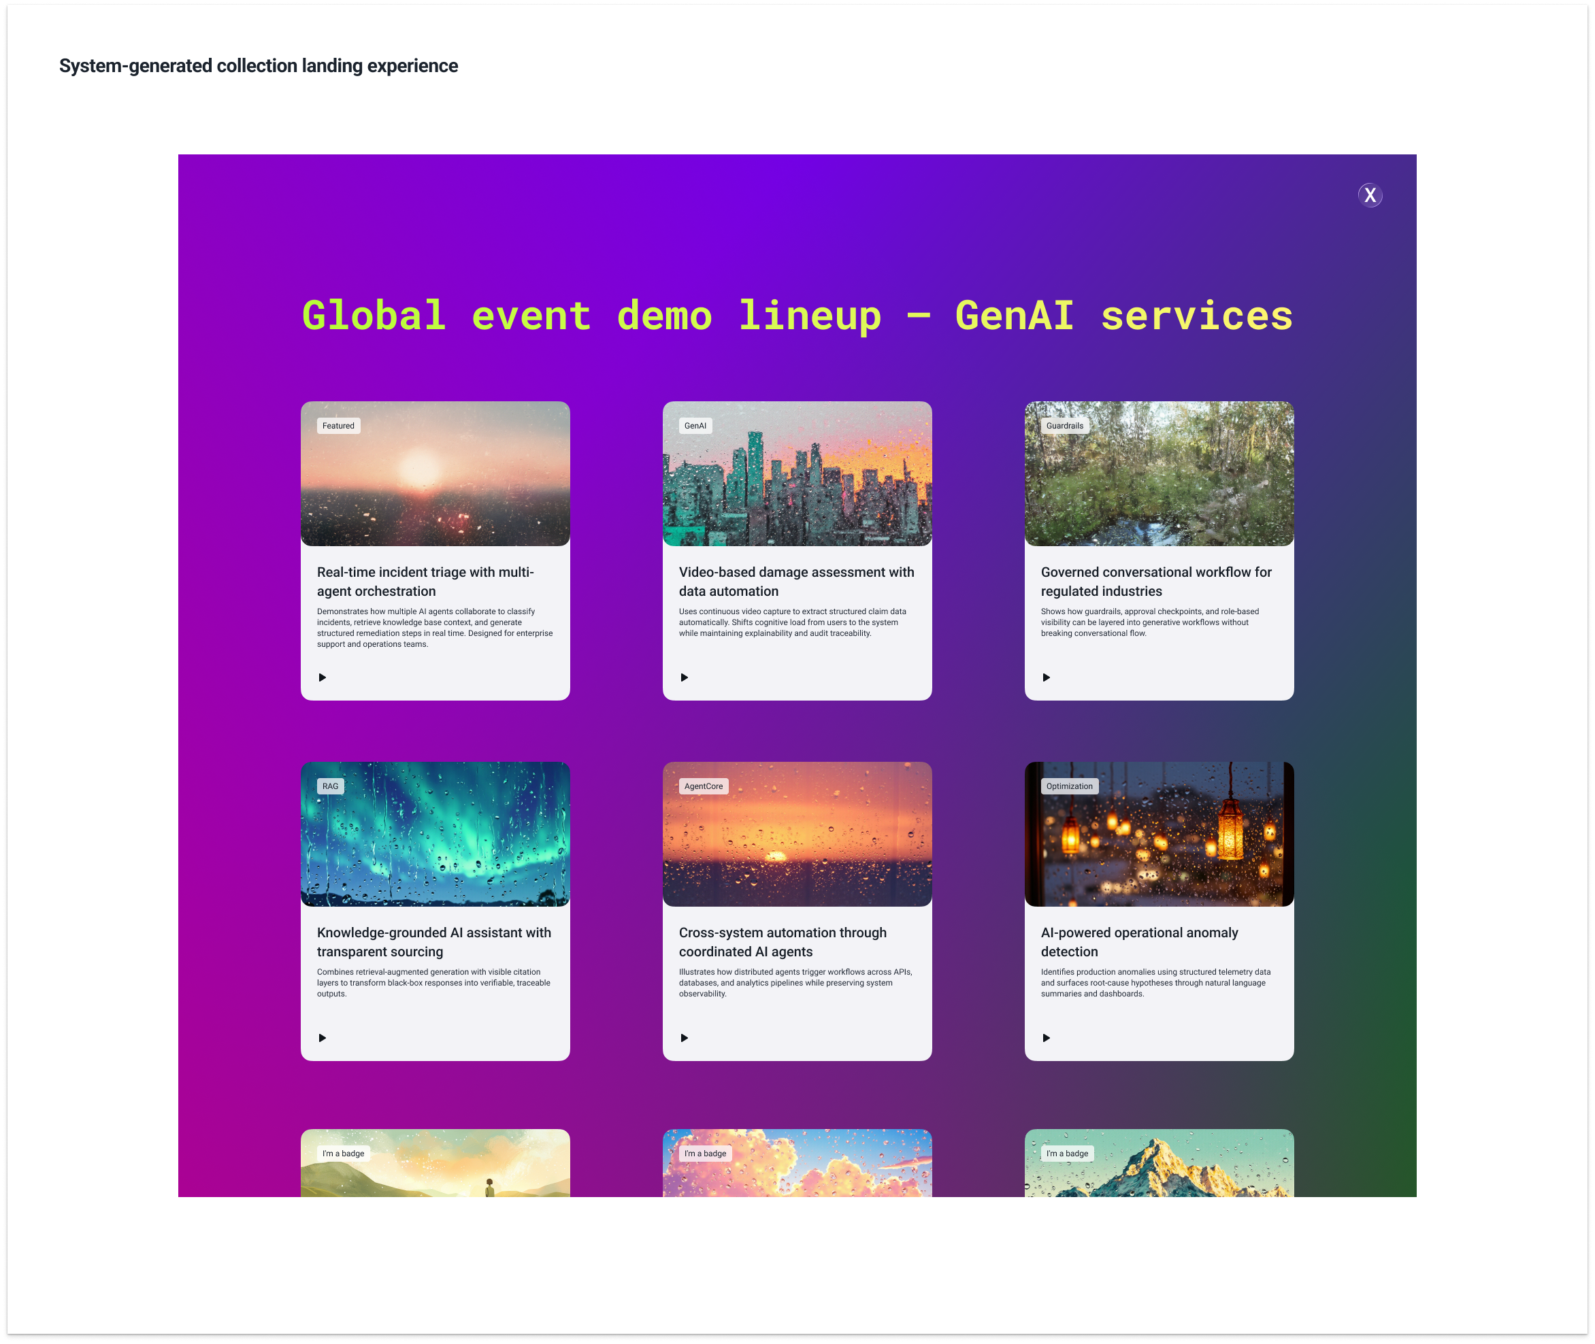Close the collection overlay with X
Image resolution: width=1595 pixels, height=1344 pixels.
(x=1370, y=196)
